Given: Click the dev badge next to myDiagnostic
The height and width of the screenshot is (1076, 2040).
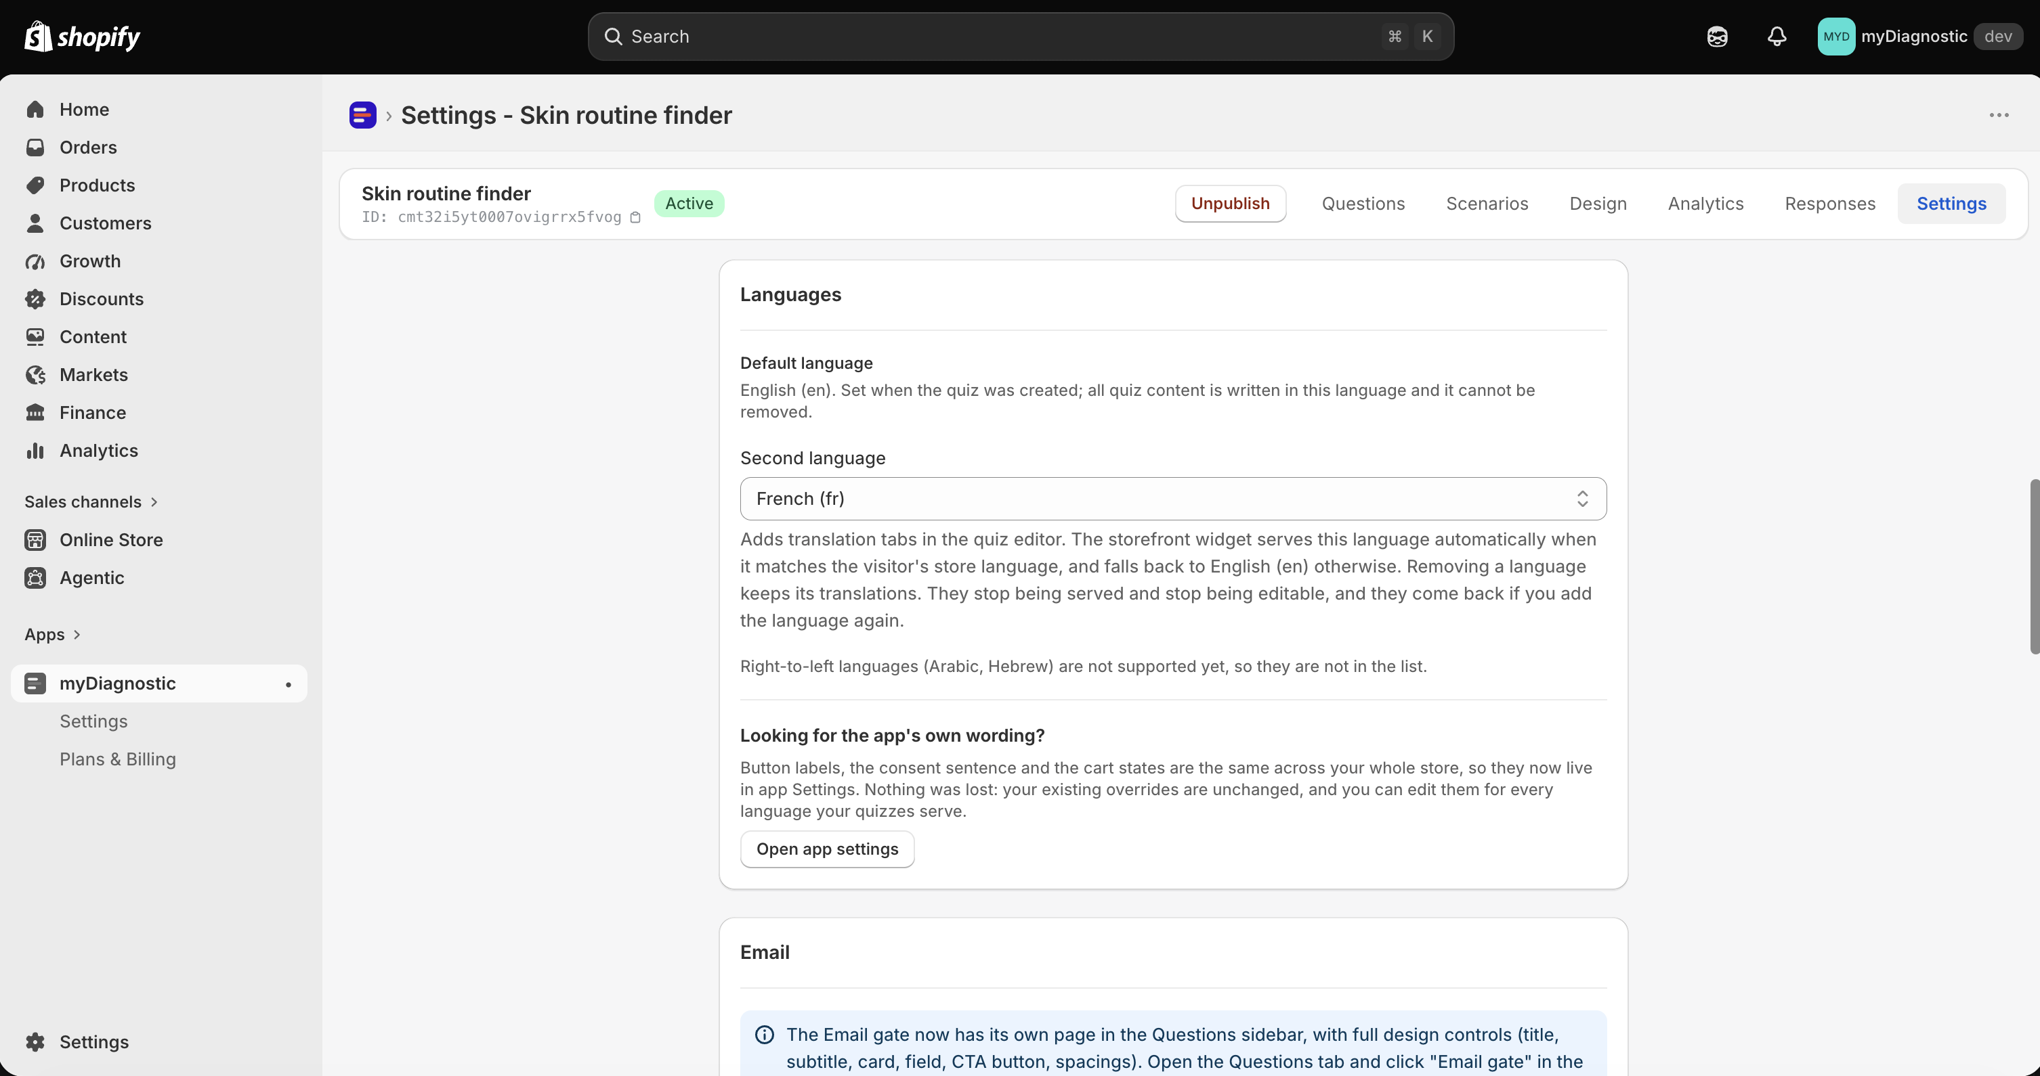Looking at the screenshot, I should tap(1997, 37).
